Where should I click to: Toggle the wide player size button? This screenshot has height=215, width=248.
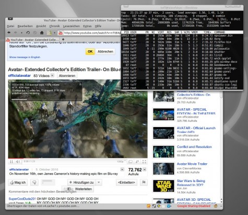coord(131,162)
